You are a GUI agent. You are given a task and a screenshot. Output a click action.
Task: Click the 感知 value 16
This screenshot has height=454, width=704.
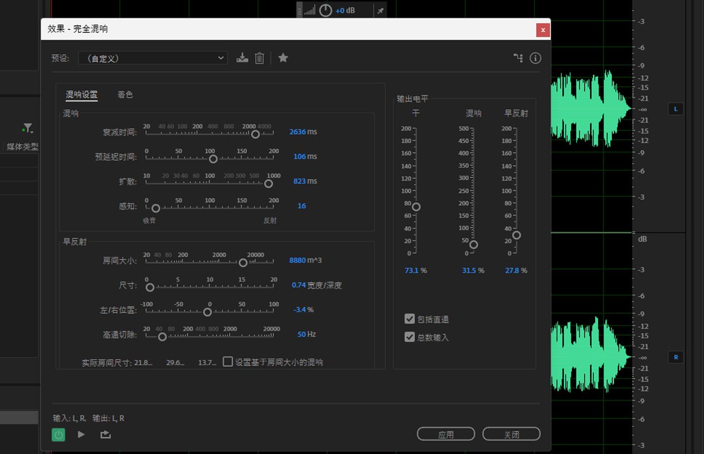[x=302, y=206]
